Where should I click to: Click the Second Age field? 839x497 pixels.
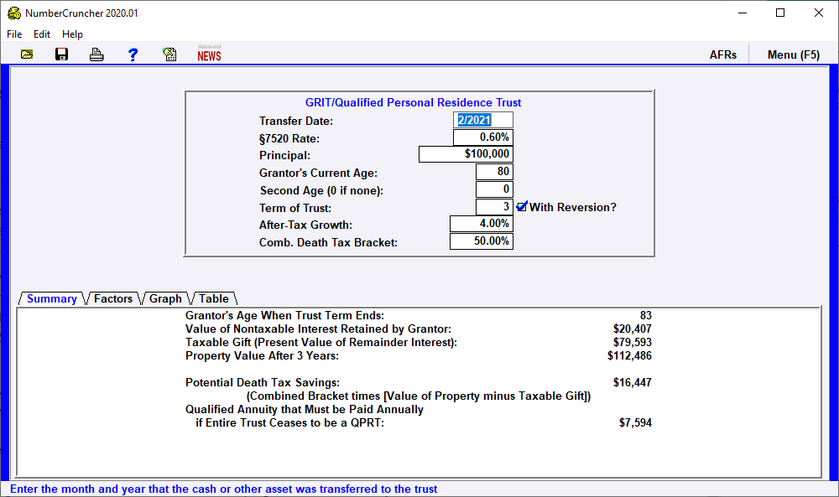click(x=494, y=189)
